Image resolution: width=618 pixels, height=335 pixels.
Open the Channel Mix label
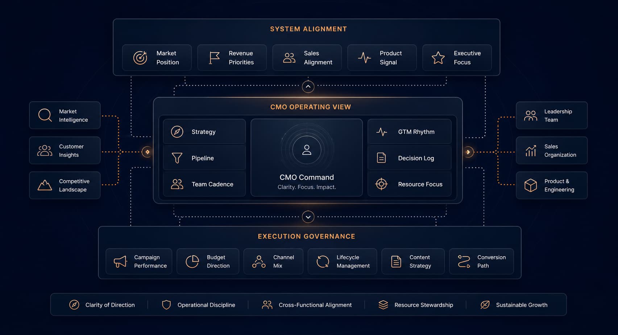pyautogui.click(x=283, y=261)
